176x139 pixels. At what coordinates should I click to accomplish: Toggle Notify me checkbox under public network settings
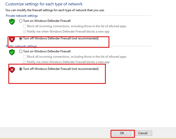(x=25, y=62)
